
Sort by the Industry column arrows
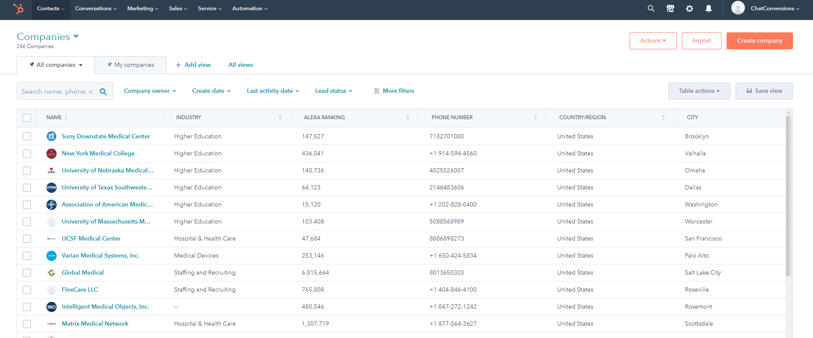click(280, 117)
